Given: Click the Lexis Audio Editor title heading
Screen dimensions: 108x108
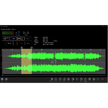Looking at the screenshot, I should (8, 29).
